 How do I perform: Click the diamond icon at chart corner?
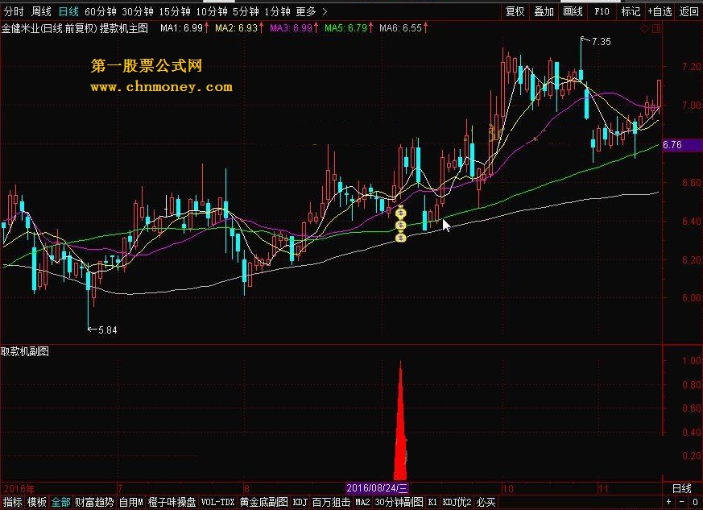(644, 29)
